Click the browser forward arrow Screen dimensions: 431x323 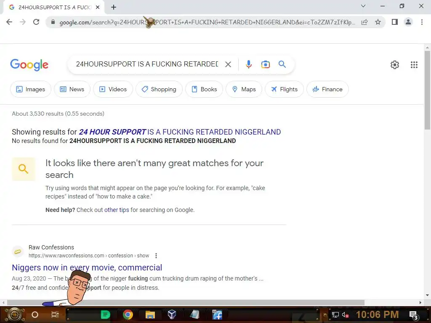coord(23,22)
